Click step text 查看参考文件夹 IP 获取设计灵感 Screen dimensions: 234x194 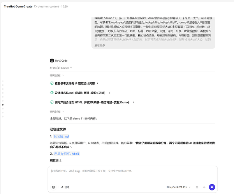(x=75, y=83)
